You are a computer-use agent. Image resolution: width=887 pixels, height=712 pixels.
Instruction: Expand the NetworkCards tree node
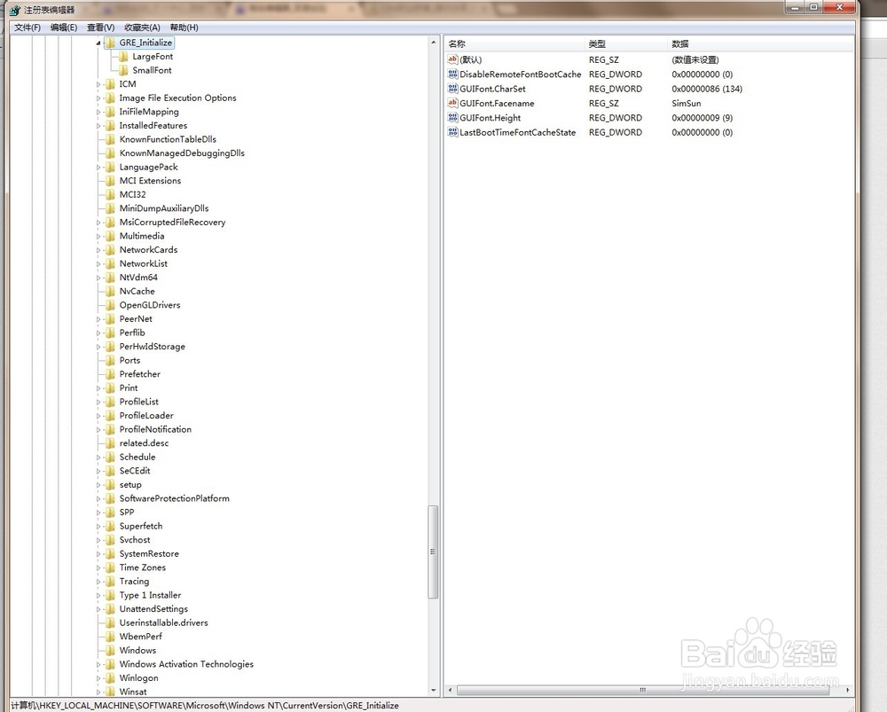pyautogui.click(x=98, y=250)
